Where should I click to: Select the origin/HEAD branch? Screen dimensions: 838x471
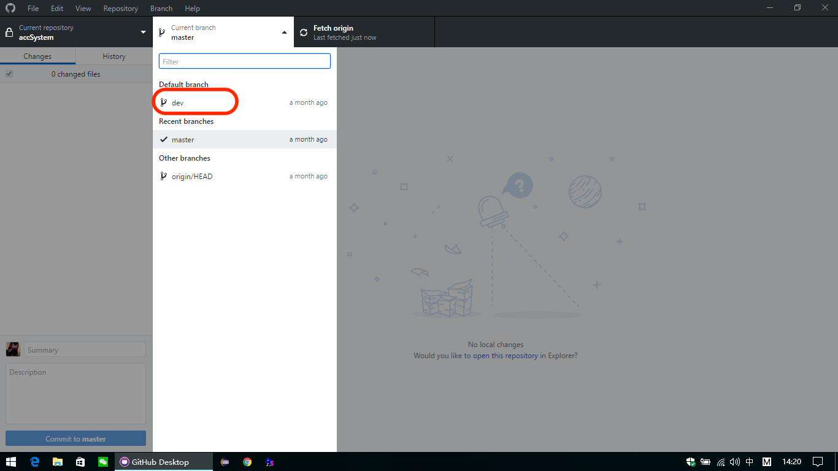[x=245, y=176]
